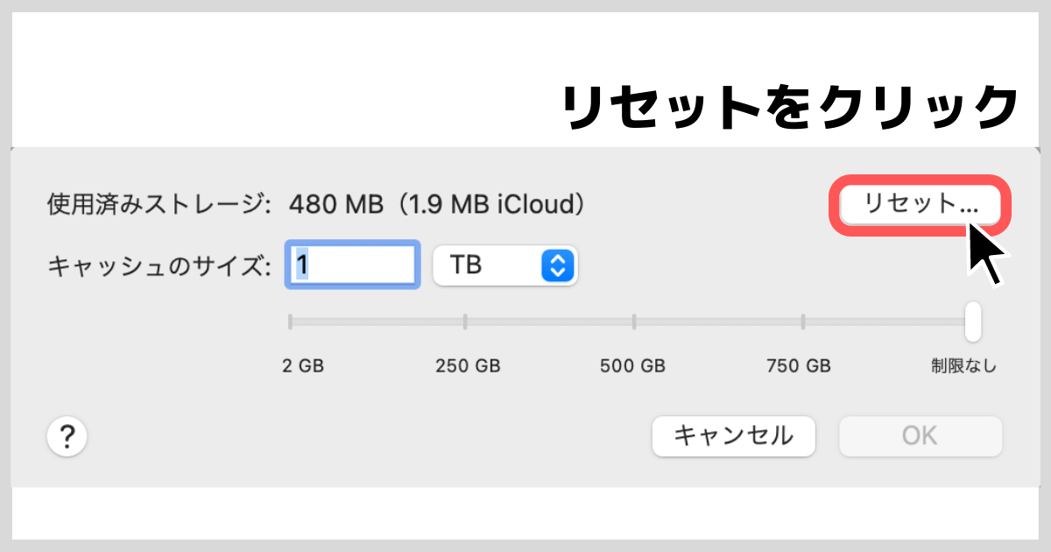
Task: Click the white slider handle
Action: coord(972,322)
